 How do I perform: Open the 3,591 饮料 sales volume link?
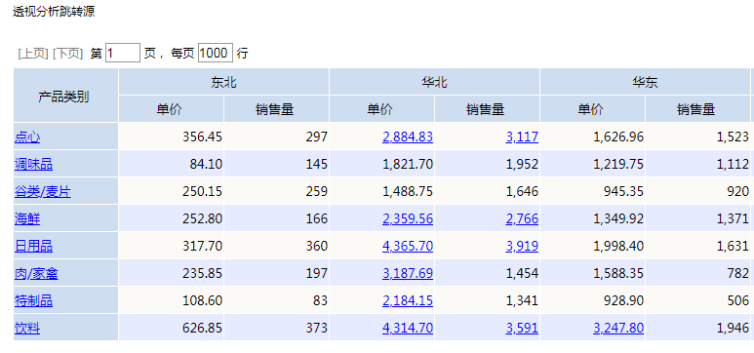522,329
